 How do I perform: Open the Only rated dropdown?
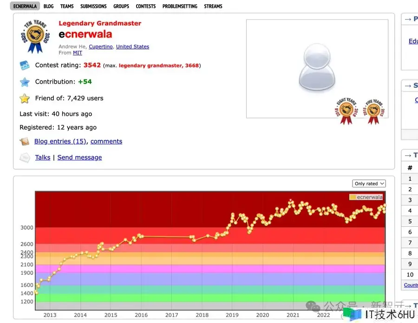(369, 184)
